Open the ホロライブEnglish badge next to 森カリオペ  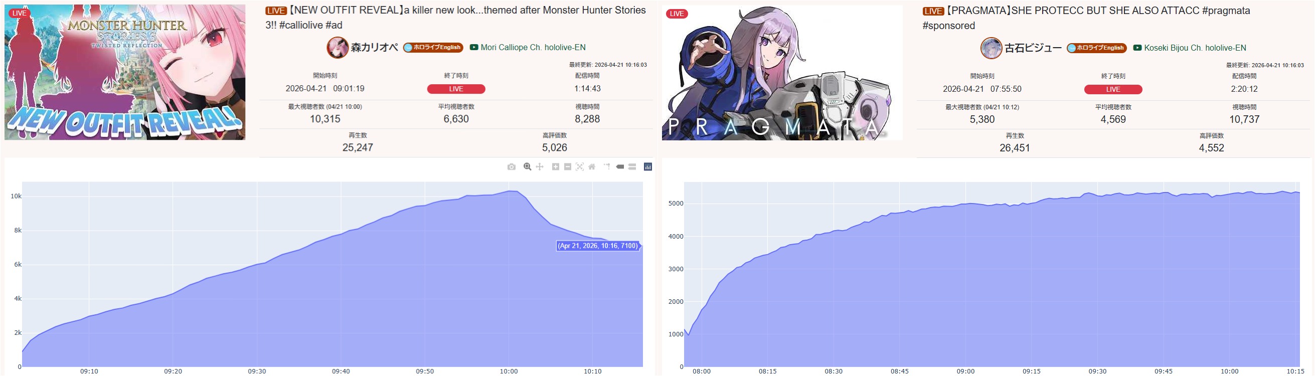point(433,48)
